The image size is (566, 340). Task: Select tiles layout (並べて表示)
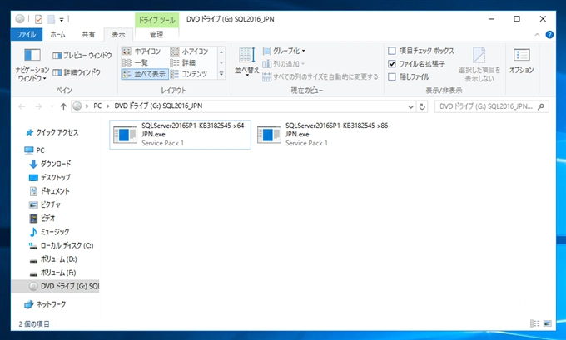coord(144,74)
